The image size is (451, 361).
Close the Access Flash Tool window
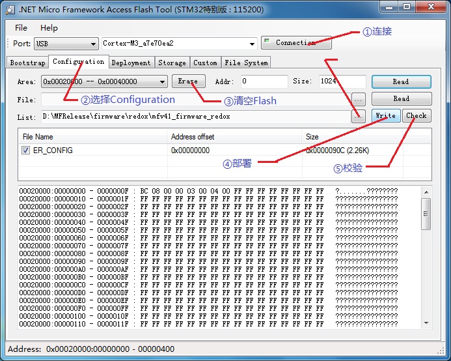[x=431, y=7]
